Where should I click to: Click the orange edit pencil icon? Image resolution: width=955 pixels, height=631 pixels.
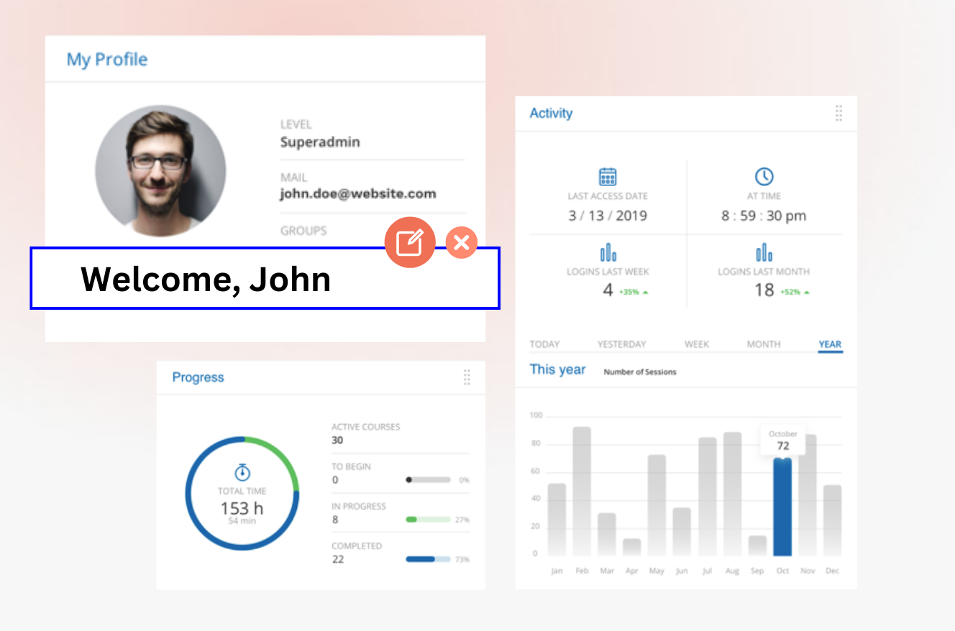410,243
